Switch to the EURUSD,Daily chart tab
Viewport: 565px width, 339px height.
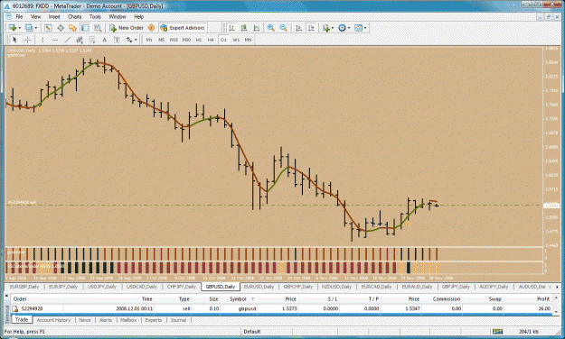pos(259,287)
